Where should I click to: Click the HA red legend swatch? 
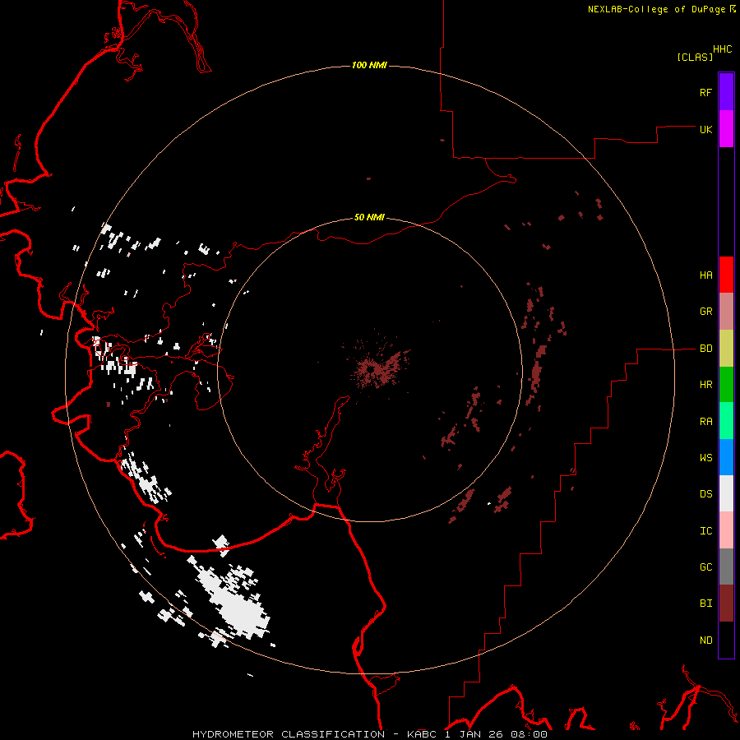pyautogui.click(x=726, y=275)
